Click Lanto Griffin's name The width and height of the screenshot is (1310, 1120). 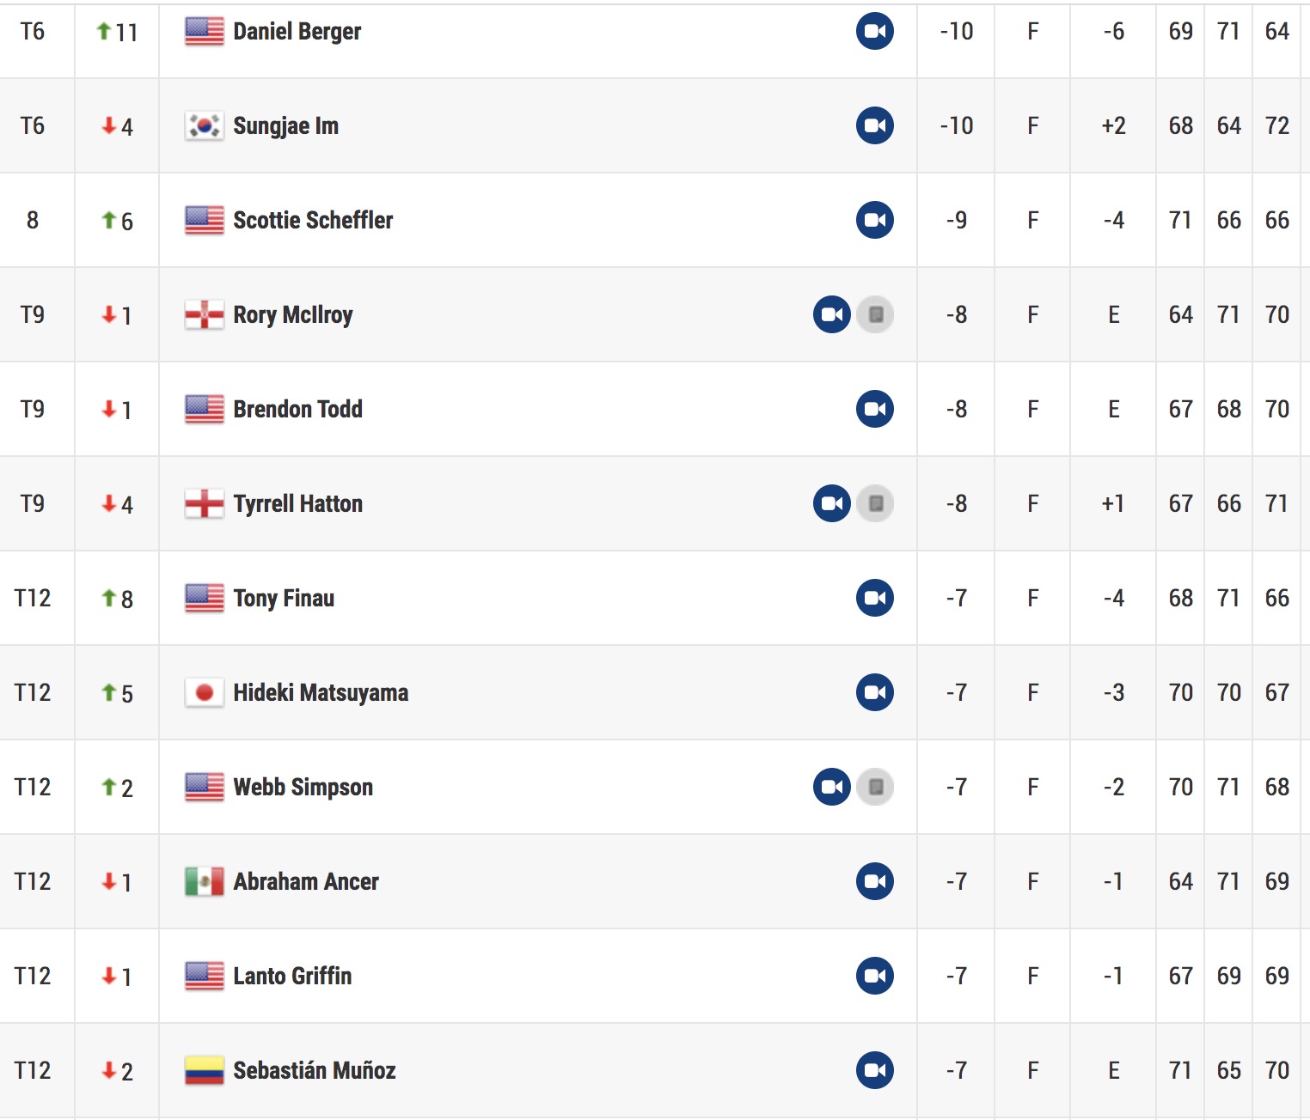[292, 977]
